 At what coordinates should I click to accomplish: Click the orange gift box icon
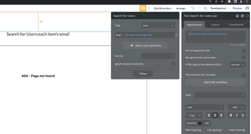pos(143,8)
